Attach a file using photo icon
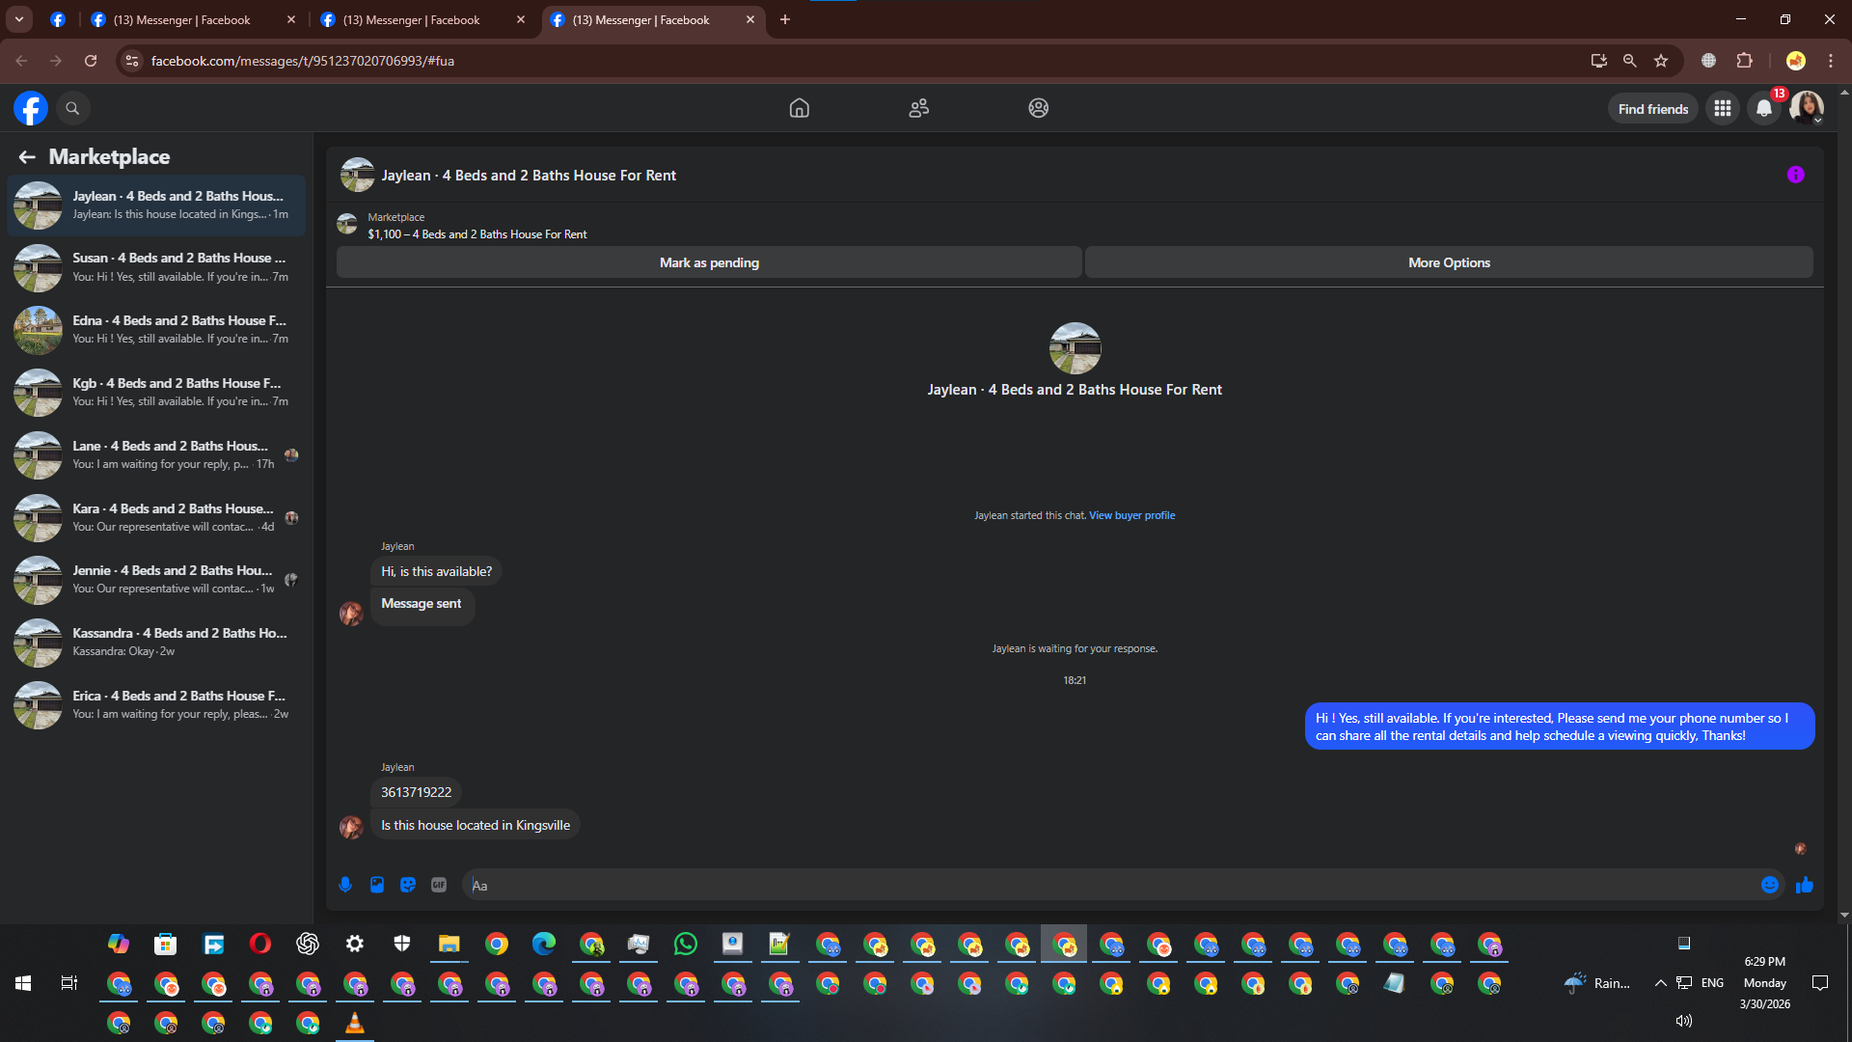The width and height of the screenshot is (1852, 1042). click(x=377, y=885)
